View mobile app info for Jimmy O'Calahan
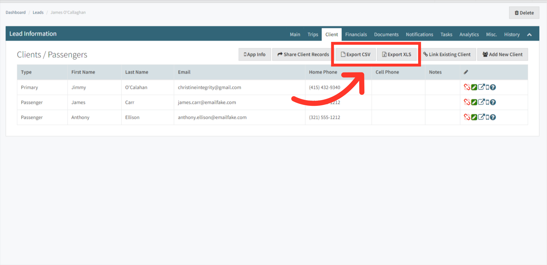The image size is (547, 265). (488, 87)
